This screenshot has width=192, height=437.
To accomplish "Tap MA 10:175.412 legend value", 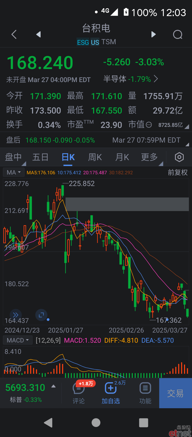I will 69,173.
